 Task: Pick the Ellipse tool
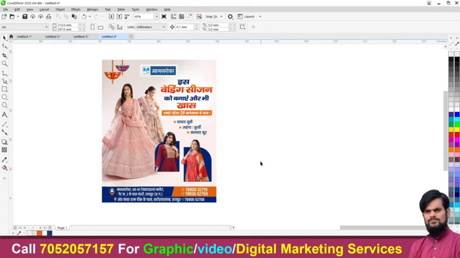coord(4,97)
